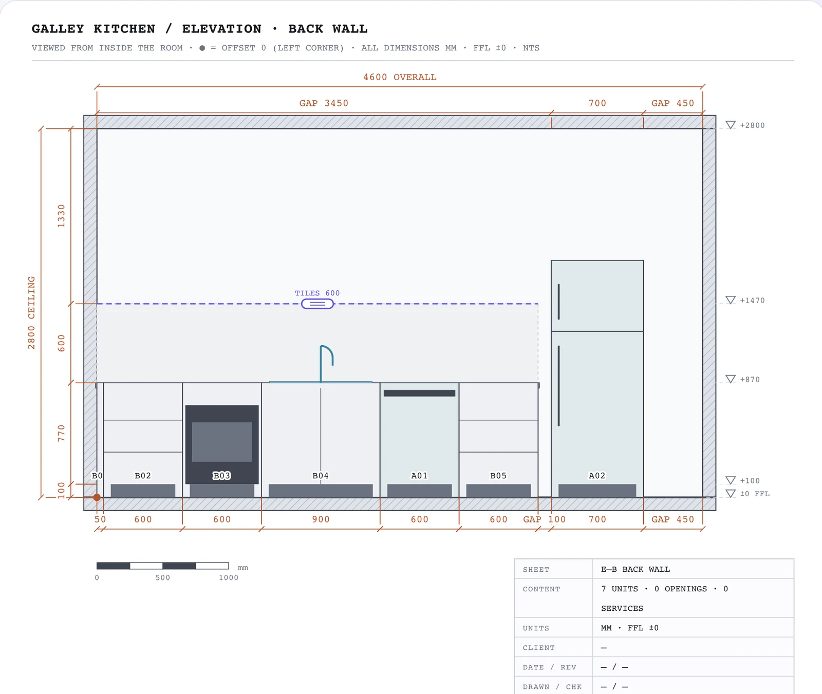Click the 4600 OVERALL dimension
Screen dimensions: 822x694
pos(400,77)
